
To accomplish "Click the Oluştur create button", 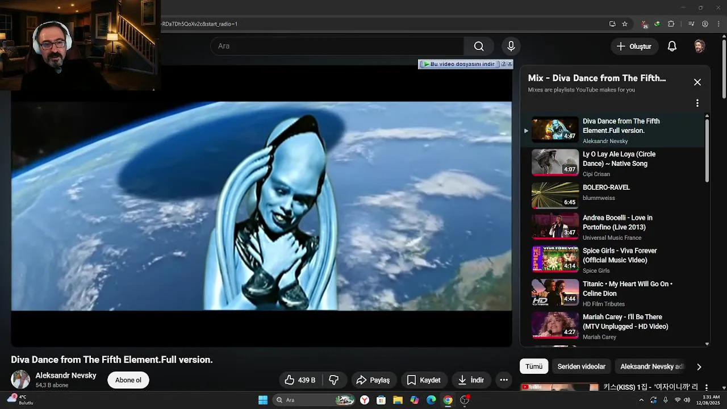I will click(x=634, y=47).
